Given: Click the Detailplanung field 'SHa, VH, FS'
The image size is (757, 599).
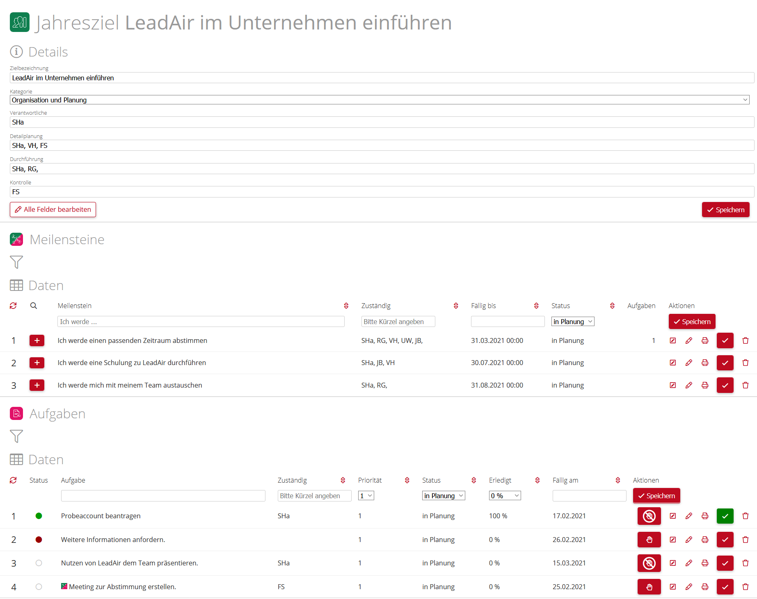Looking at the screenshot, I should 382,145.
